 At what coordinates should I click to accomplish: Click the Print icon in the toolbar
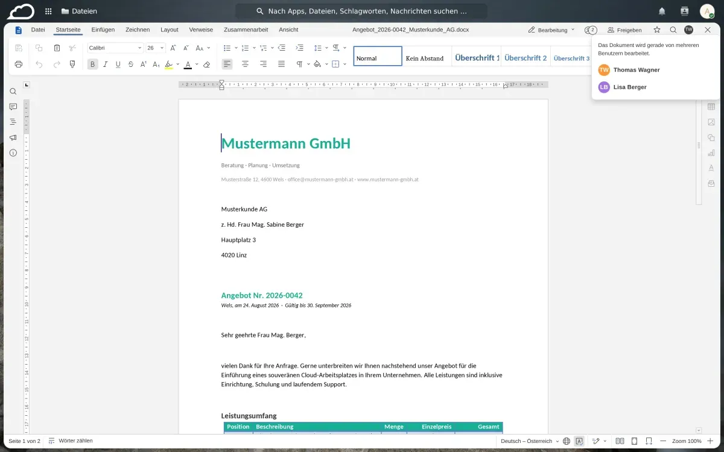[19, 64]
